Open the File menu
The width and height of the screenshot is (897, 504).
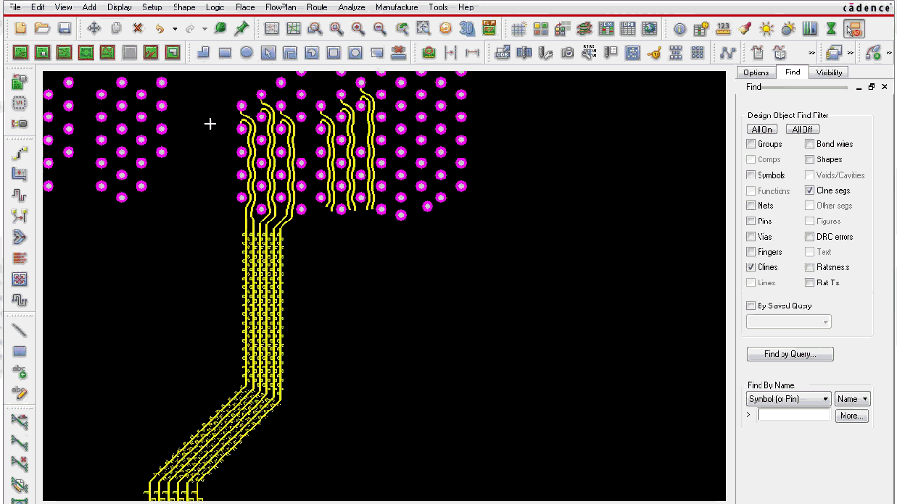(14, 7)
